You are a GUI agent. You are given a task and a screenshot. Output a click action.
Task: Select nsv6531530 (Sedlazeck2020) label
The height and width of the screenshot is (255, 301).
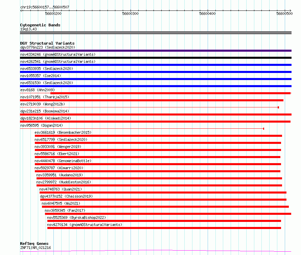[x=47, y=83]
